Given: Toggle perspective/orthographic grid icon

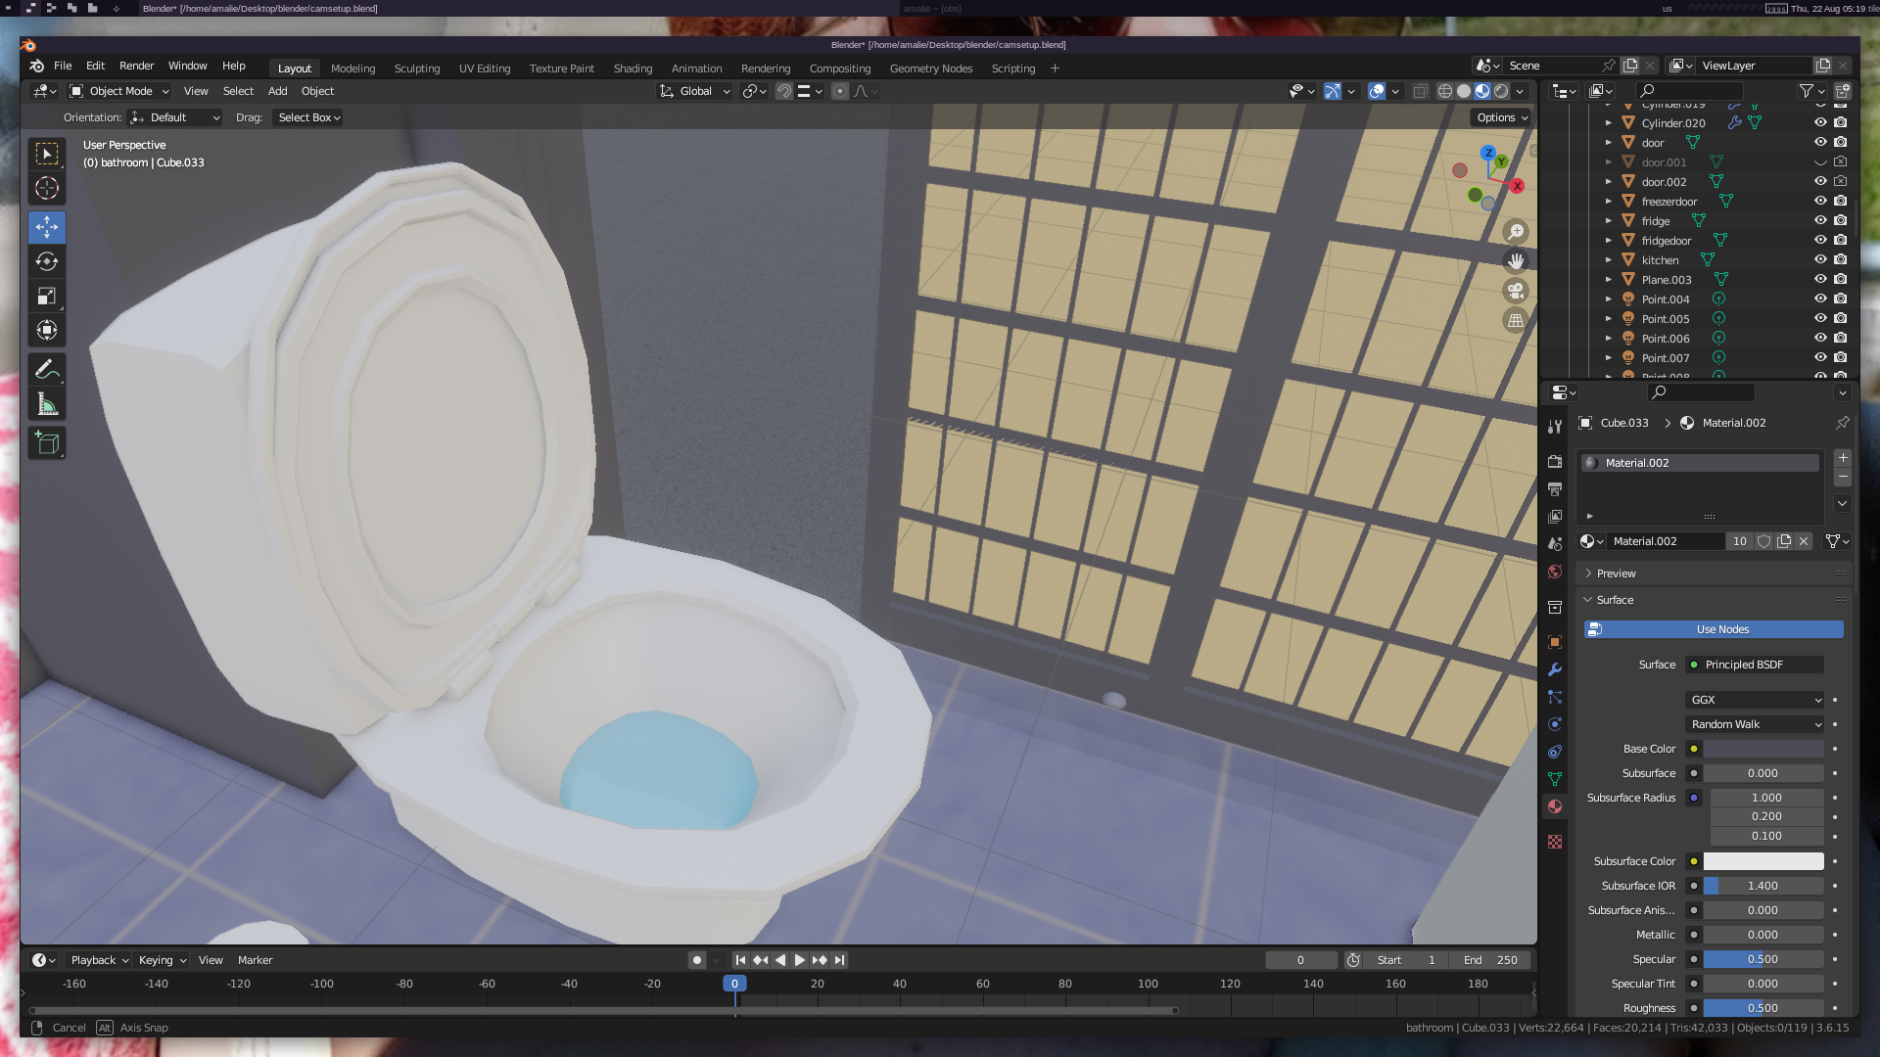Looking at the screenshot, I should coord(1516,320).
